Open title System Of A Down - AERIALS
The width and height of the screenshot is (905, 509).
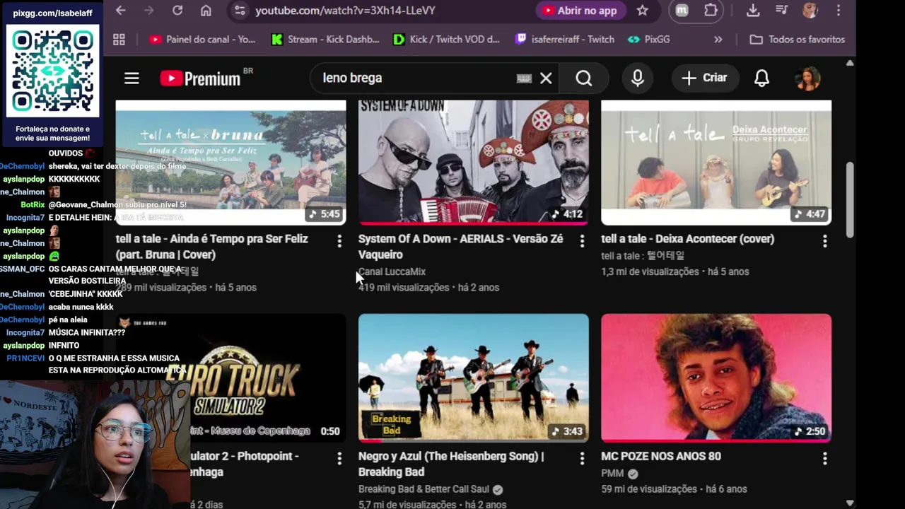461,247
